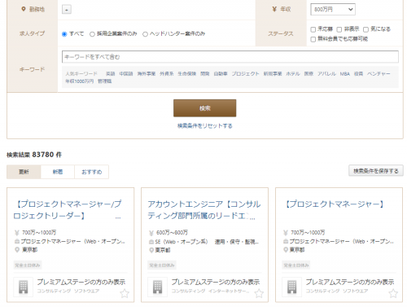The height and width of the screenshot is (307, 407).
Task: Select the すべて radio option
Action: 64,34
